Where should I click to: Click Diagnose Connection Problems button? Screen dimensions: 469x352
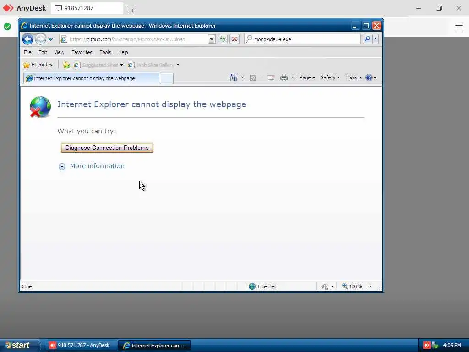[x=107, y=148]
